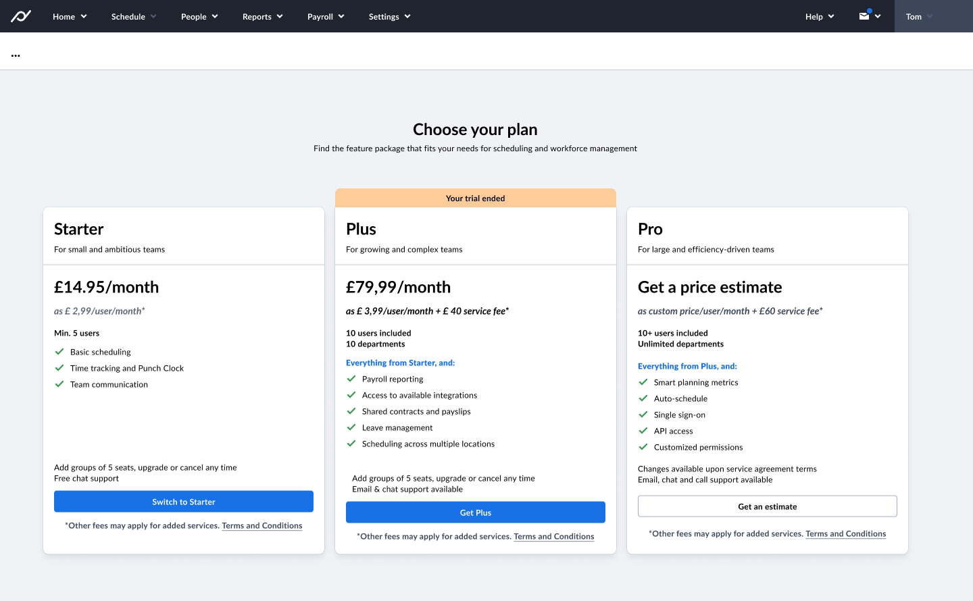Image resolution: width=973 pixels, height=601 pixels.
Task: Click 'Changes available upon service agreement terms' text
Action: (727, 469)
